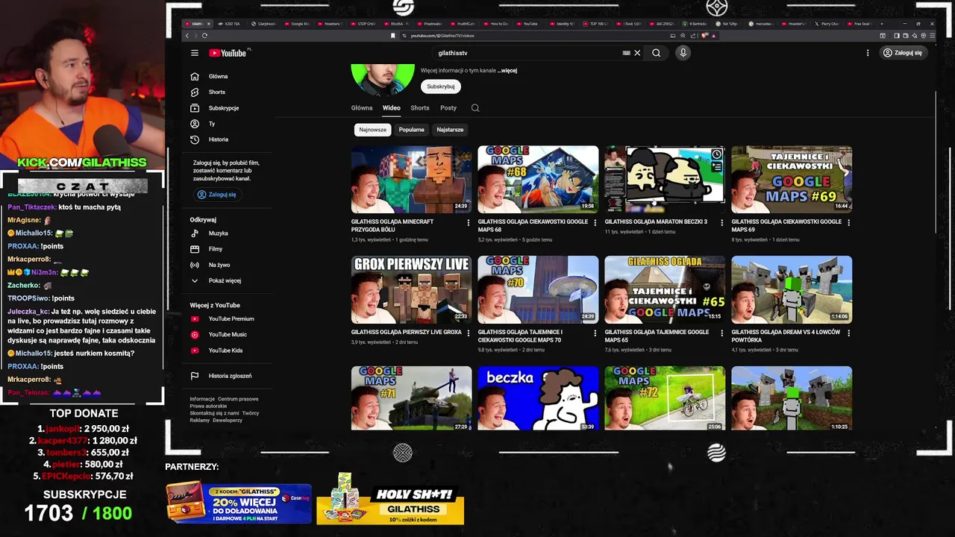Click Zaloguj się in the top right
This screenshot has width=955, height=537.
[x=903, y=53]
